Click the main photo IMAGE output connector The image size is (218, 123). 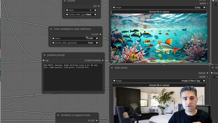pyautogui.click(x=207, y=73)
